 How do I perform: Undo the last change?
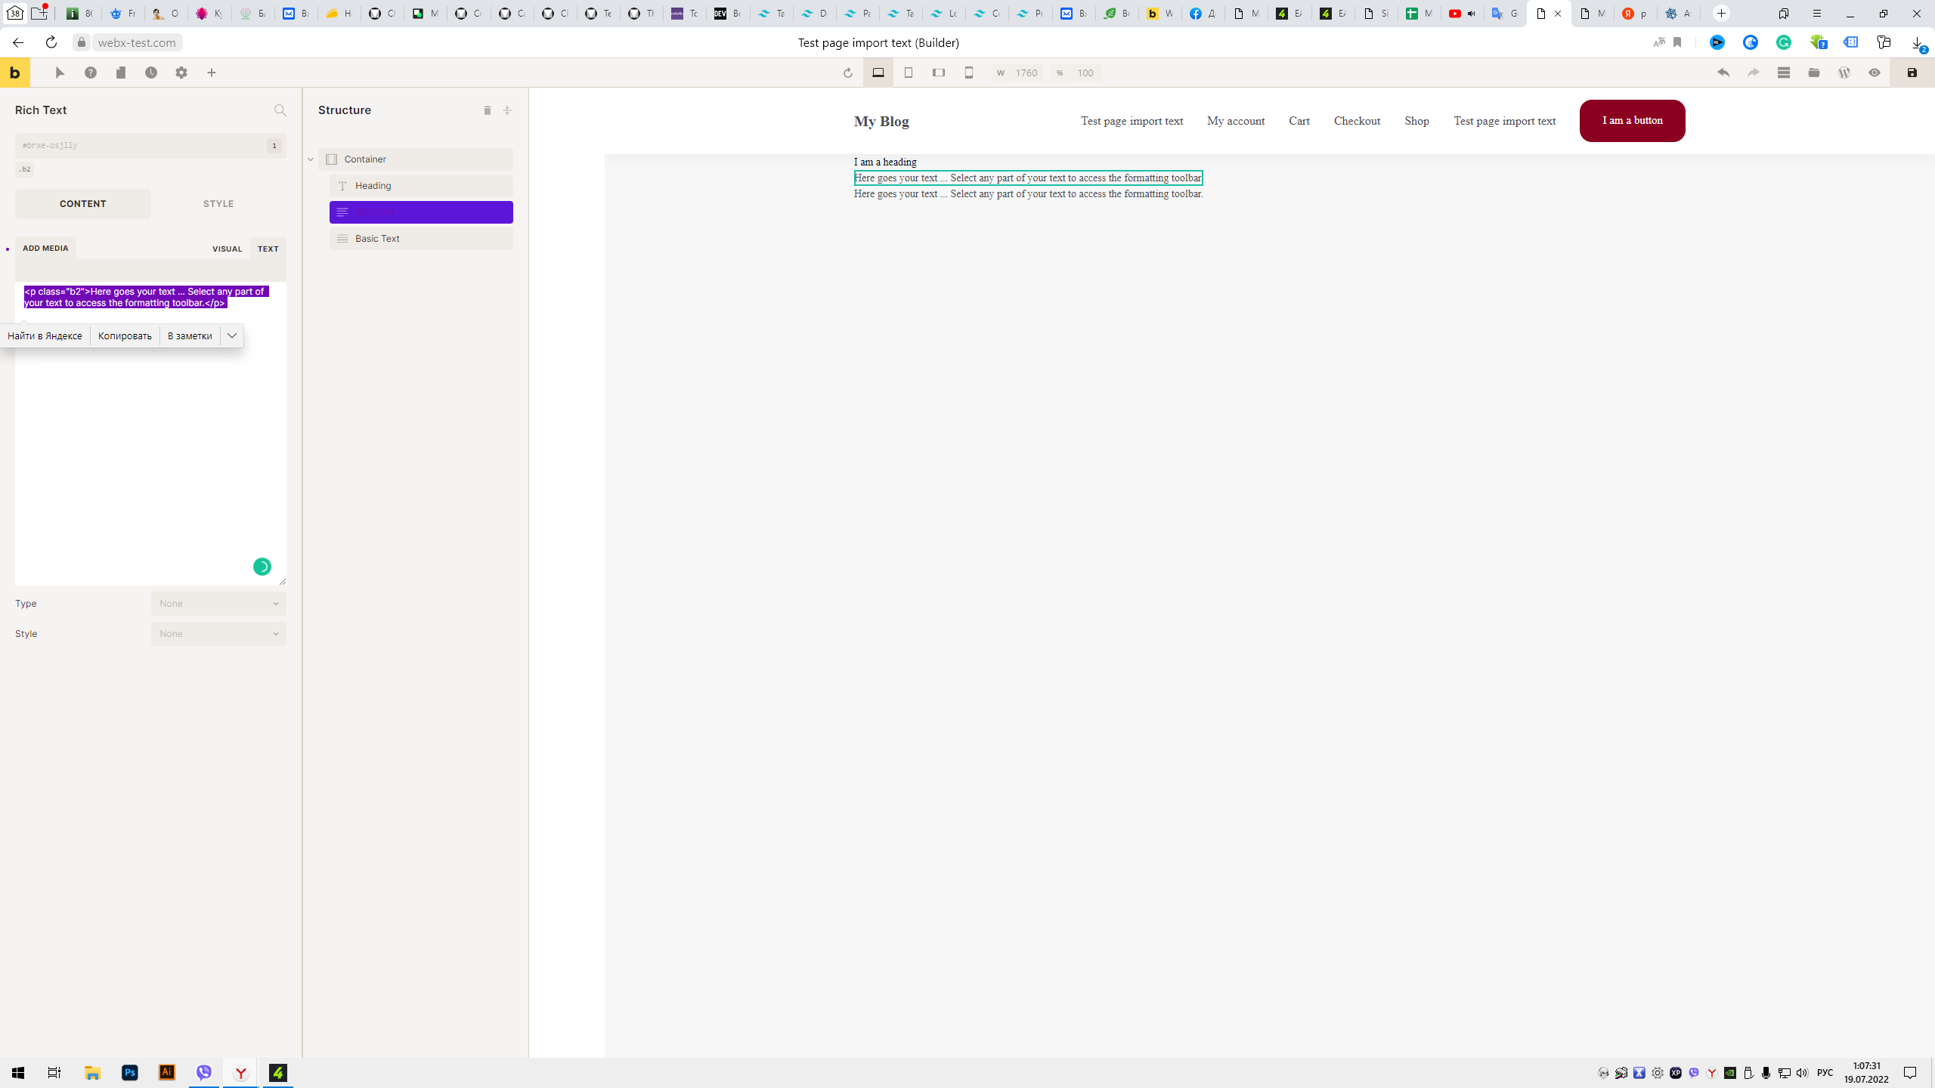pyautogui.click(x=1723, y=73)
